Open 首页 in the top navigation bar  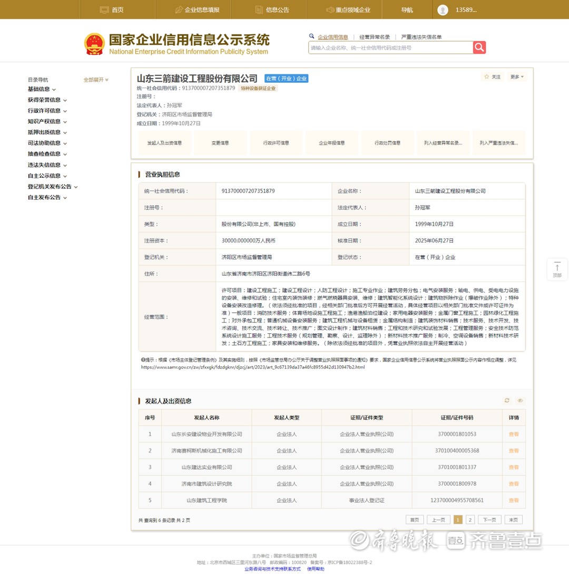click(x=112, y=10)
